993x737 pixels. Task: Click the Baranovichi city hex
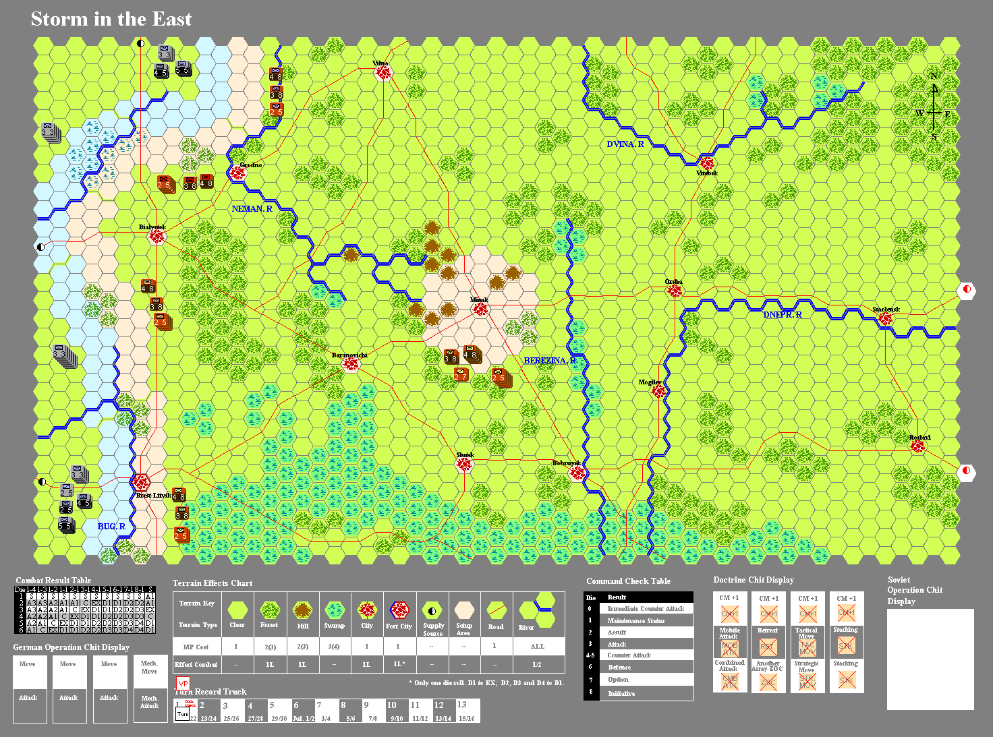pyautogui.click(x=350, y=364)
